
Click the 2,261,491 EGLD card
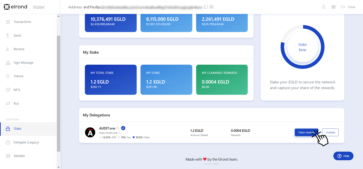(x=222, y=23)
